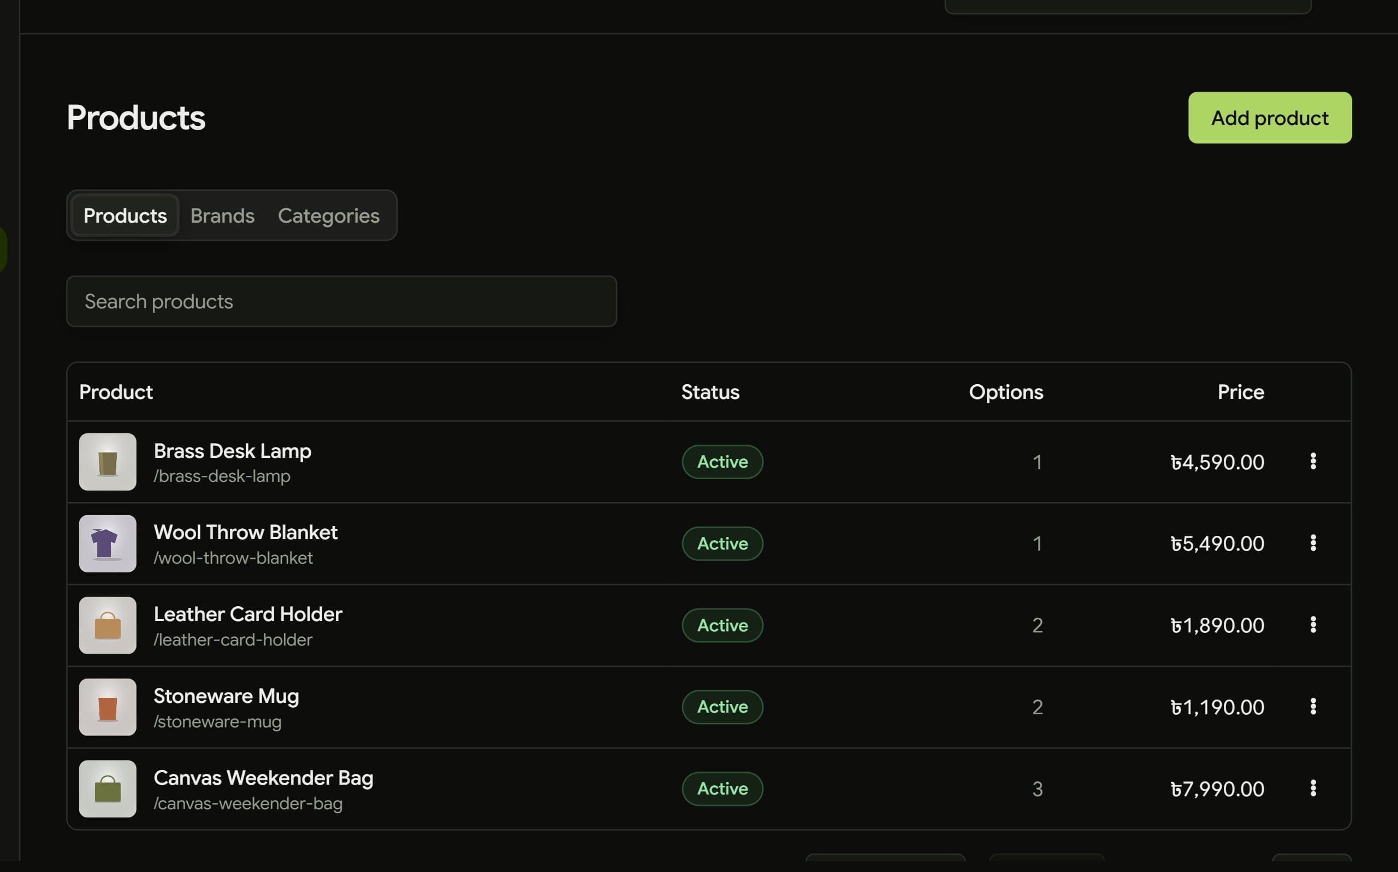Viewport: 1398px width, 872px height.
Task: Open the more-options menu for Leather Card Holder
Action: [x=1313, y=625]
